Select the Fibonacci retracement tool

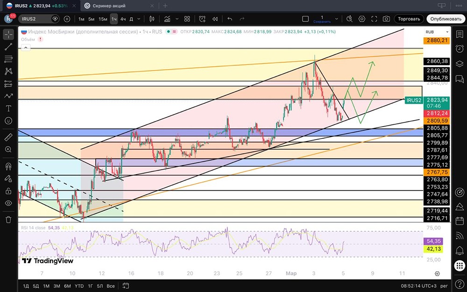(x=8, y=59)
